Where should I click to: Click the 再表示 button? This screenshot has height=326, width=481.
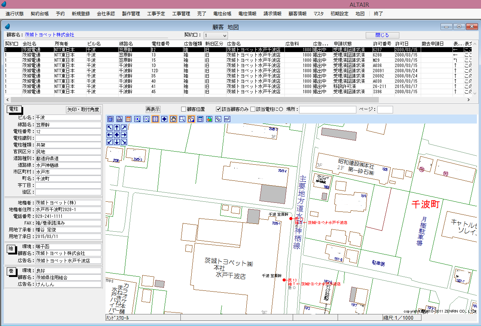tap(153, 109)
